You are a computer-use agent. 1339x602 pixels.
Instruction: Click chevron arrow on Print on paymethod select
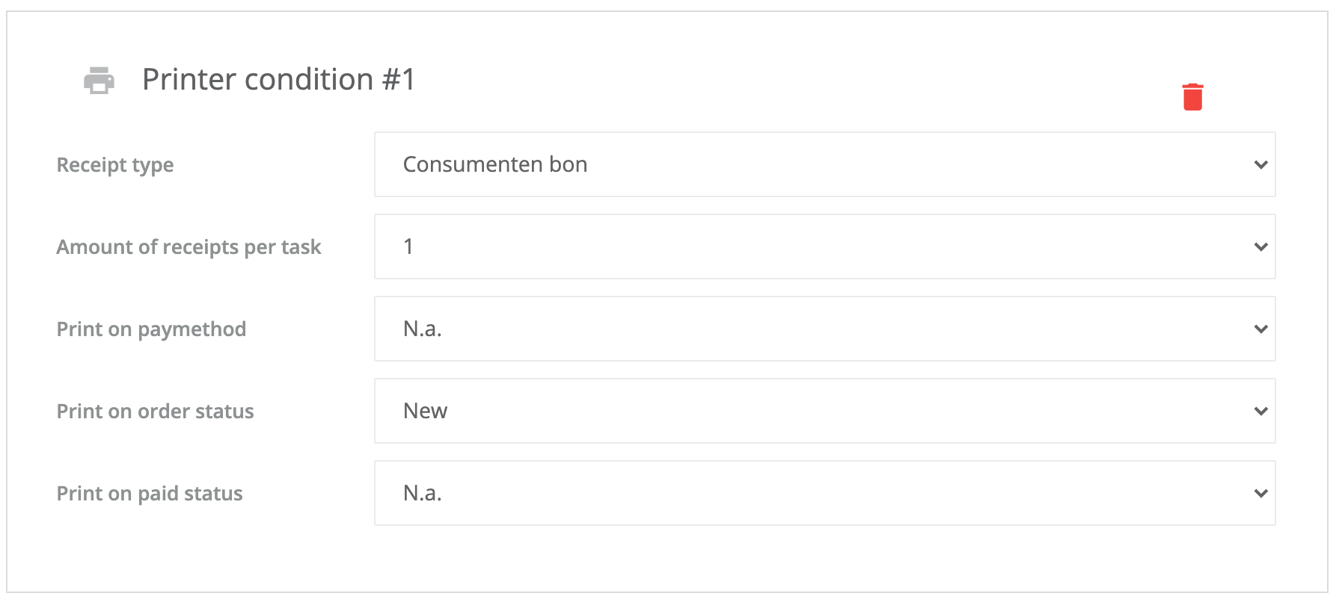[1260, 329]
